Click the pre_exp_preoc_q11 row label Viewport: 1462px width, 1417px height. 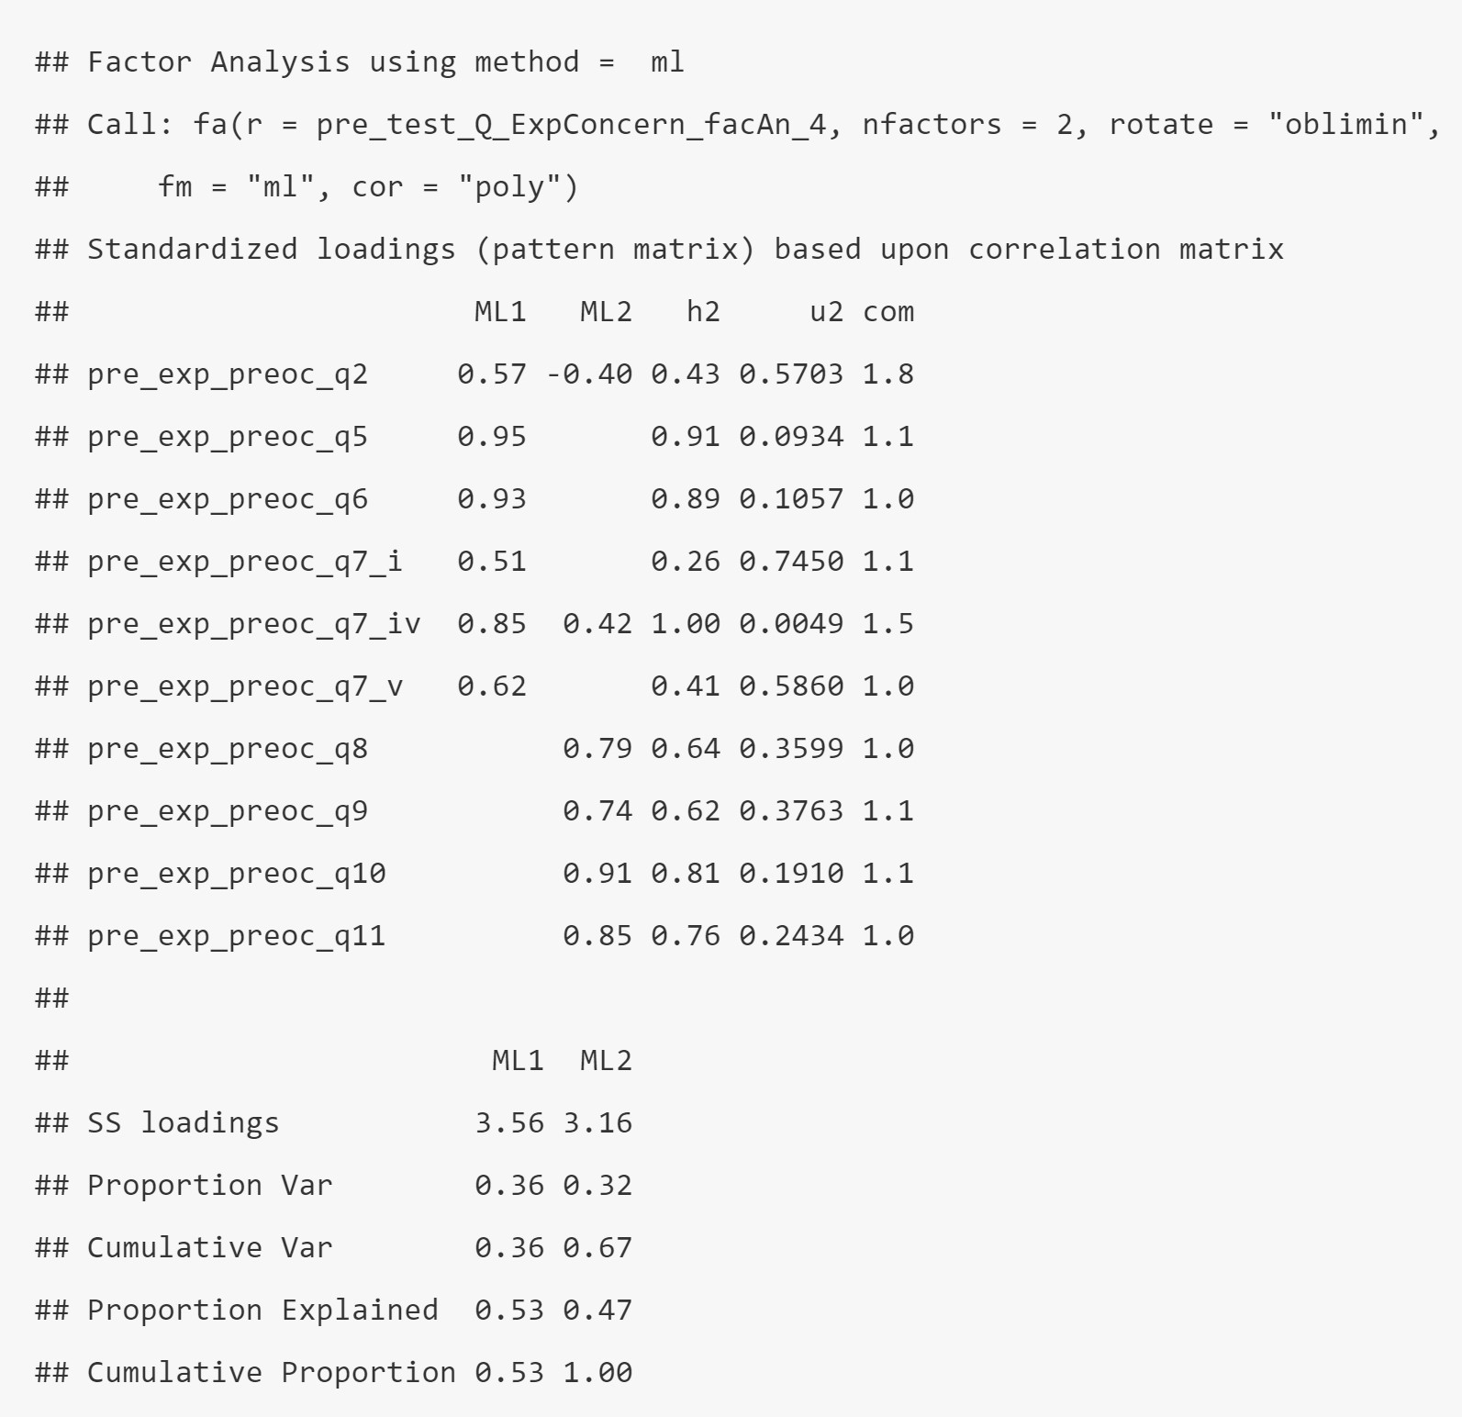(237, 936)
